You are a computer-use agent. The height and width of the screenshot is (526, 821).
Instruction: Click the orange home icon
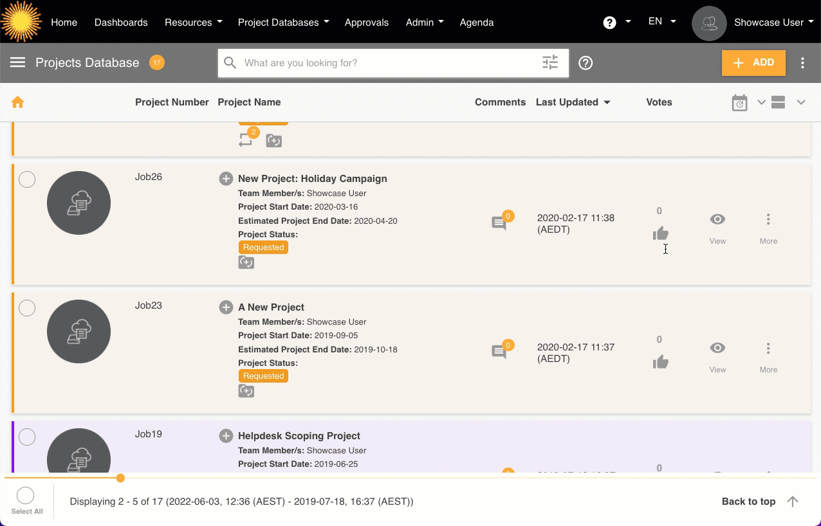point(17,102)
